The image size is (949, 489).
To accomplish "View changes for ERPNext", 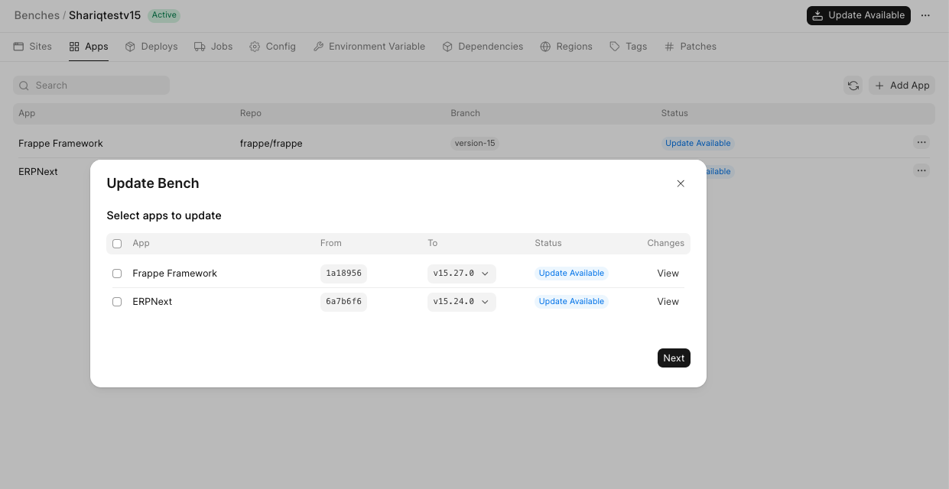I will pos(668,302).
